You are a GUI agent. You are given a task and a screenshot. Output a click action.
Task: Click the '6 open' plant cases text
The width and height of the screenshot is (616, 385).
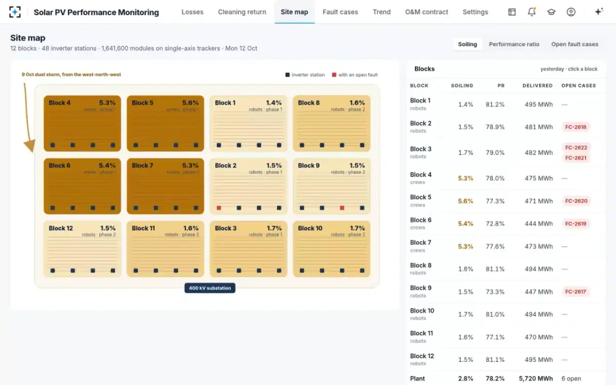click(x=571, y=378)
